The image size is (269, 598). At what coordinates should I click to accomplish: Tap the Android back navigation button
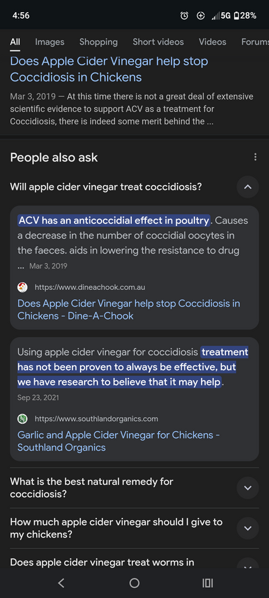(61, 583)
